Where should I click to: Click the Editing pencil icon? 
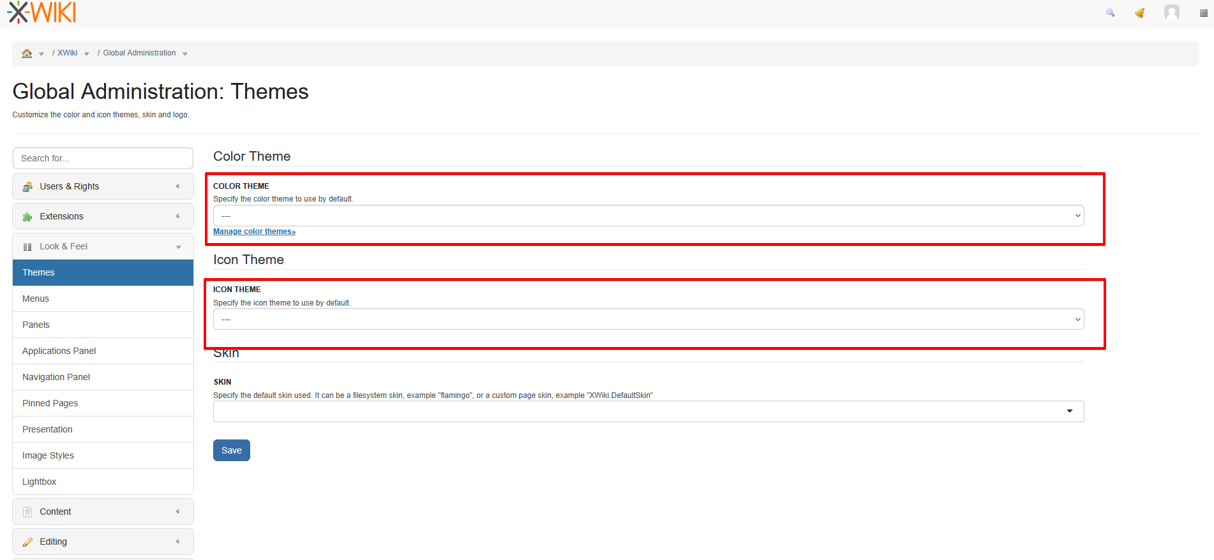(x=27, y=542)
